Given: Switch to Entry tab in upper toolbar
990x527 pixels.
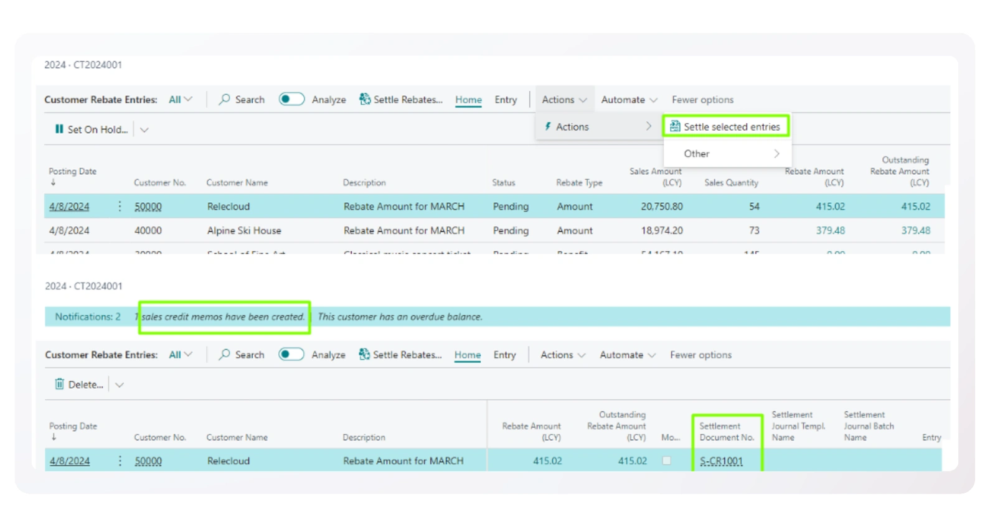Looking at the screenshot, I should (506, 100).
